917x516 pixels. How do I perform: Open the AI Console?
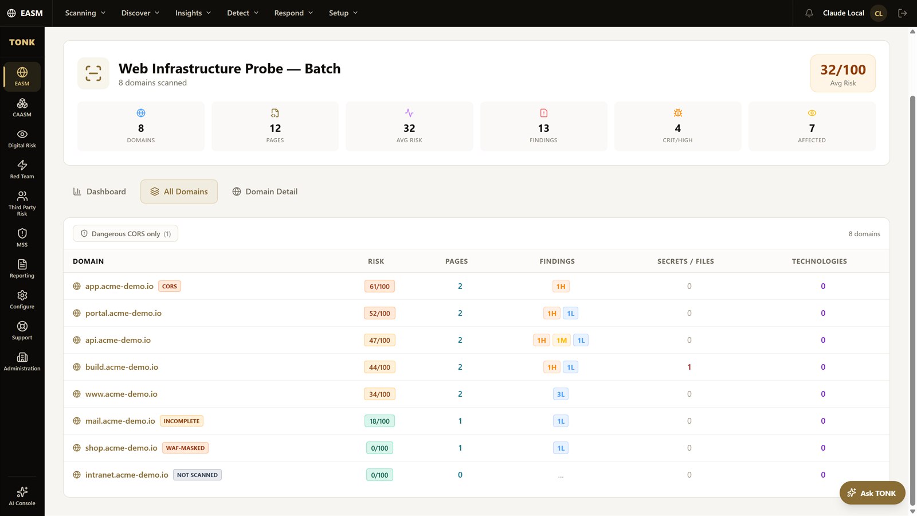22,496
